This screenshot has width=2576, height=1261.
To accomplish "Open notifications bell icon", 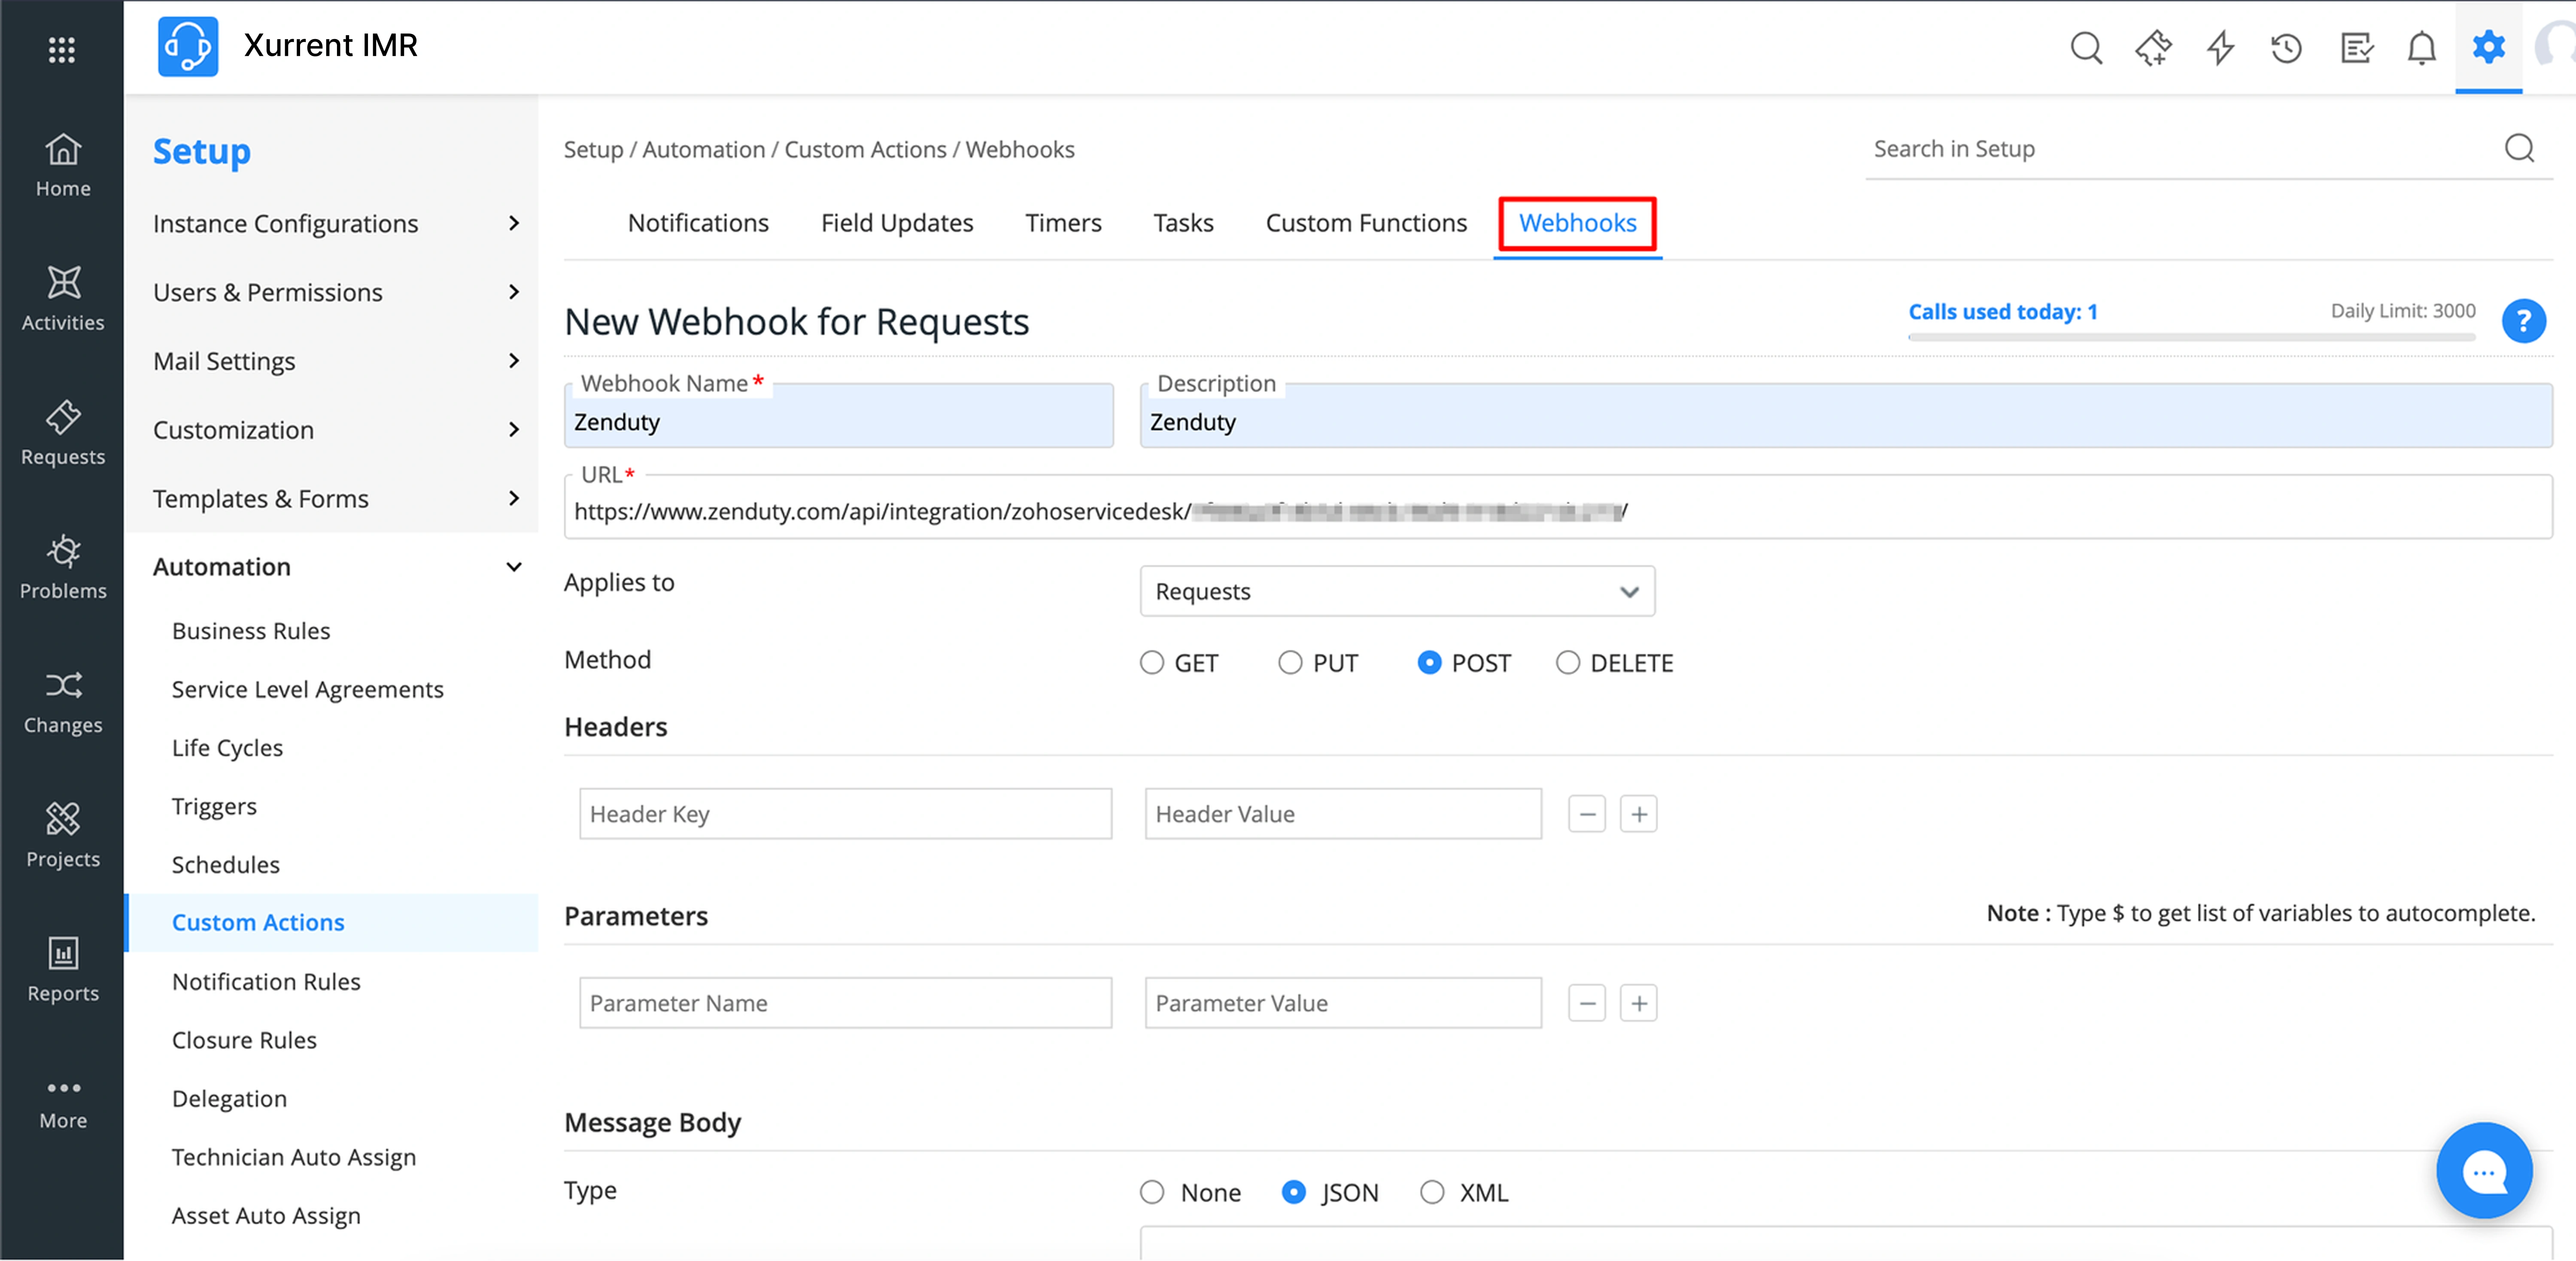I will pyautogui.click(x=2421, y=47).
